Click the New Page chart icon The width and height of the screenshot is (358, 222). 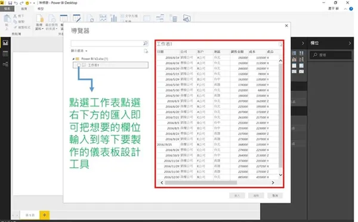tap(103, 18)
